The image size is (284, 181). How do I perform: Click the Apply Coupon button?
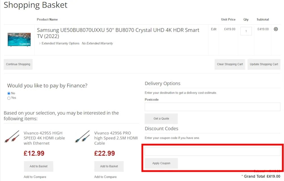[161, 163]
